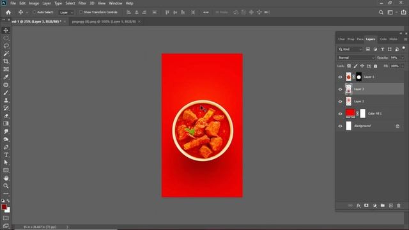Hide the selected Layer 3

click(340, 89)
